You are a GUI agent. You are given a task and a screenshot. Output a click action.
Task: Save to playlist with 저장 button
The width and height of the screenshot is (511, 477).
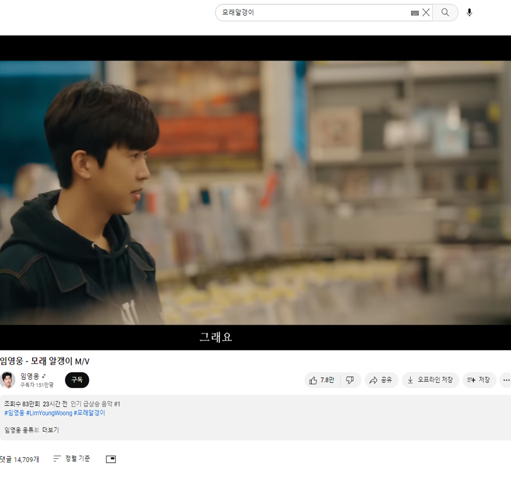tap(479, 380)
